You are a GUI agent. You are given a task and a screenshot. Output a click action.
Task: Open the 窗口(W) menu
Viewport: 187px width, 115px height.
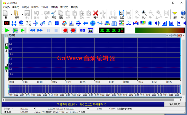point(64,7)
